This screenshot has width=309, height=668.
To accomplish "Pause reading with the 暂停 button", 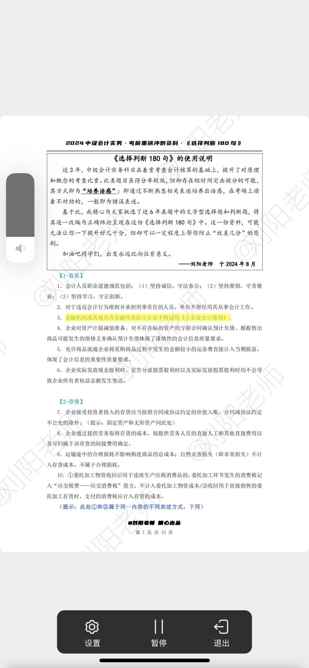I will coord(159,633).
